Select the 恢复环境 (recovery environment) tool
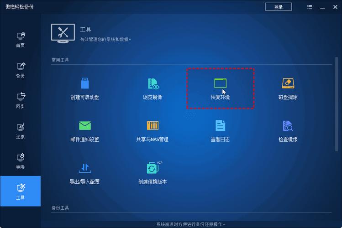 [220, 88]
